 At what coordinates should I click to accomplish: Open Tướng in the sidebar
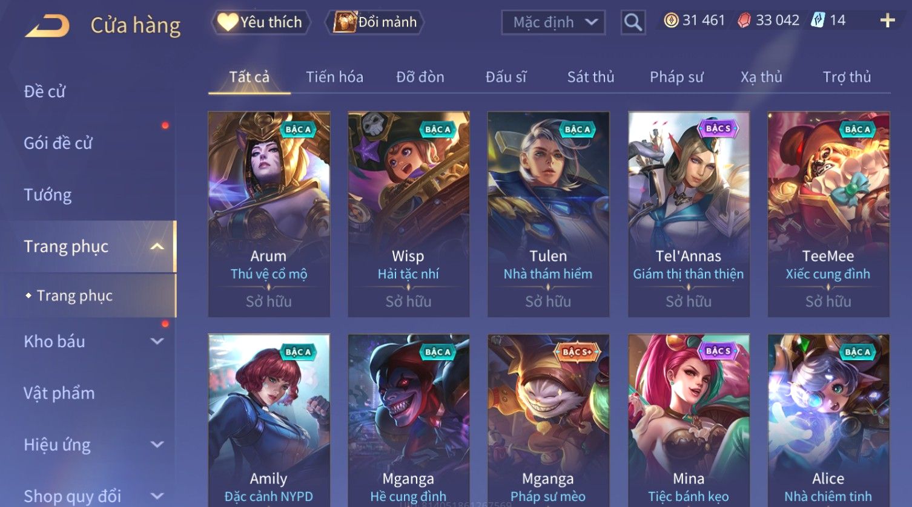(47, 195)
